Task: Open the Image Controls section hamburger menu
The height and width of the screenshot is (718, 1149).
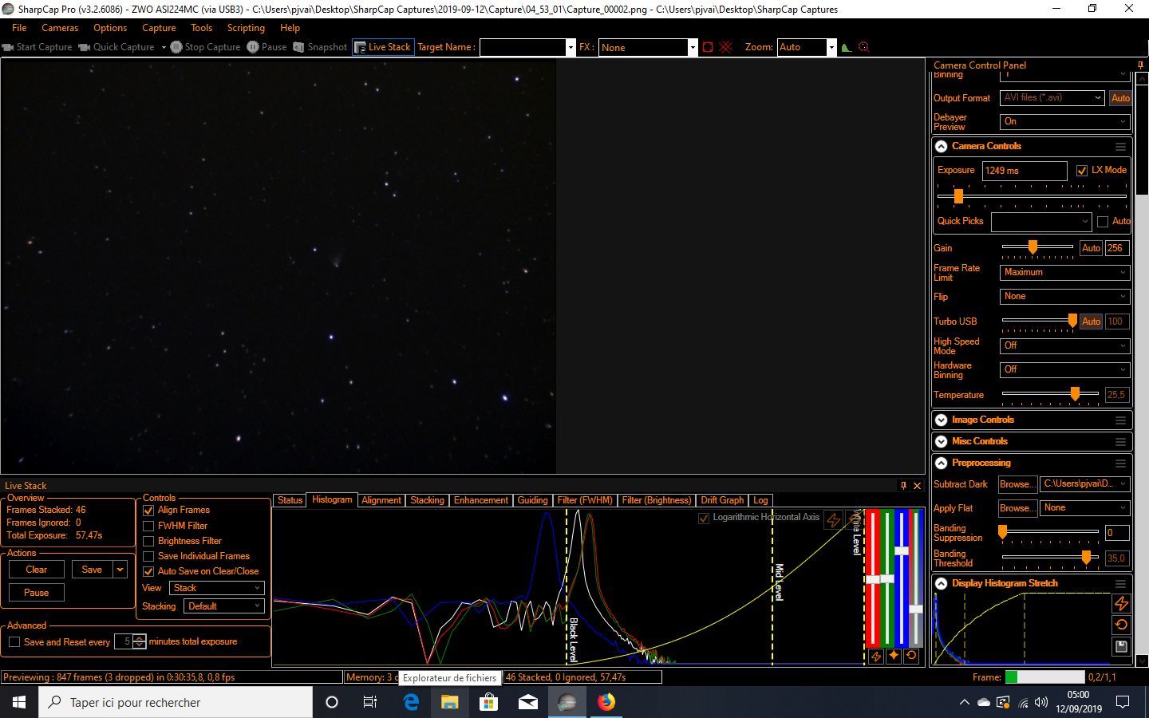Action: [x=1121, y=420]
